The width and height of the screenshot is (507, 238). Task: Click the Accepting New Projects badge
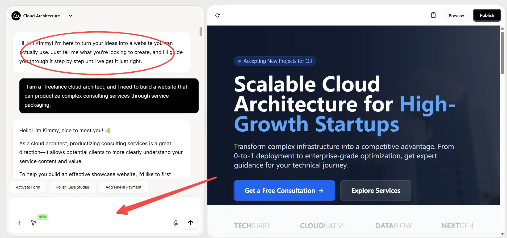tap(275, 61)
